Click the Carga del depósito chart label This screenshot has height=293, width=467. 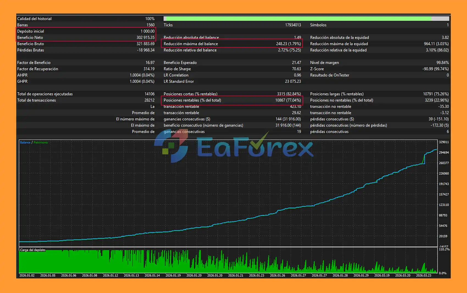(32, 250)
